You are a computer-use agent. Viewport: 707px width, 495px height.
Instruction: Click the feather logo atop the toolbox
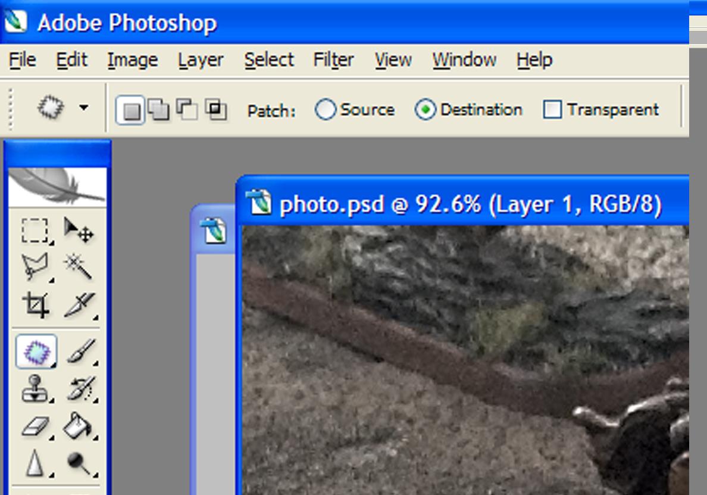57,186
